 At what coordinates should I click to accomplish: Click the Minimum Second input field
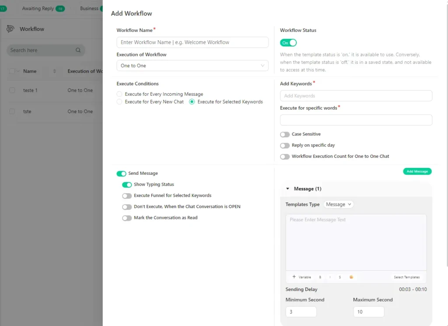click(301, 312)
